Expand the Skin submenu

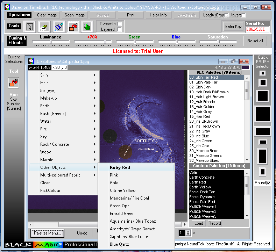63,75
